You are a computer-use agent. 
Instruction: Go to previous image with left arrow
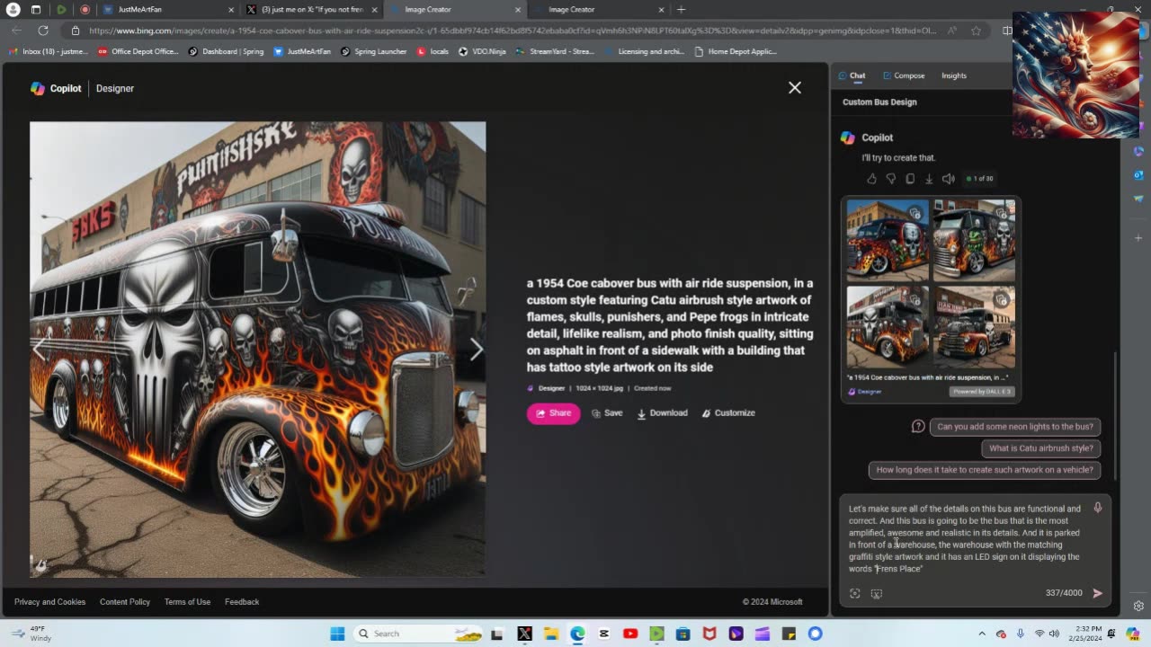pos(40,350)
